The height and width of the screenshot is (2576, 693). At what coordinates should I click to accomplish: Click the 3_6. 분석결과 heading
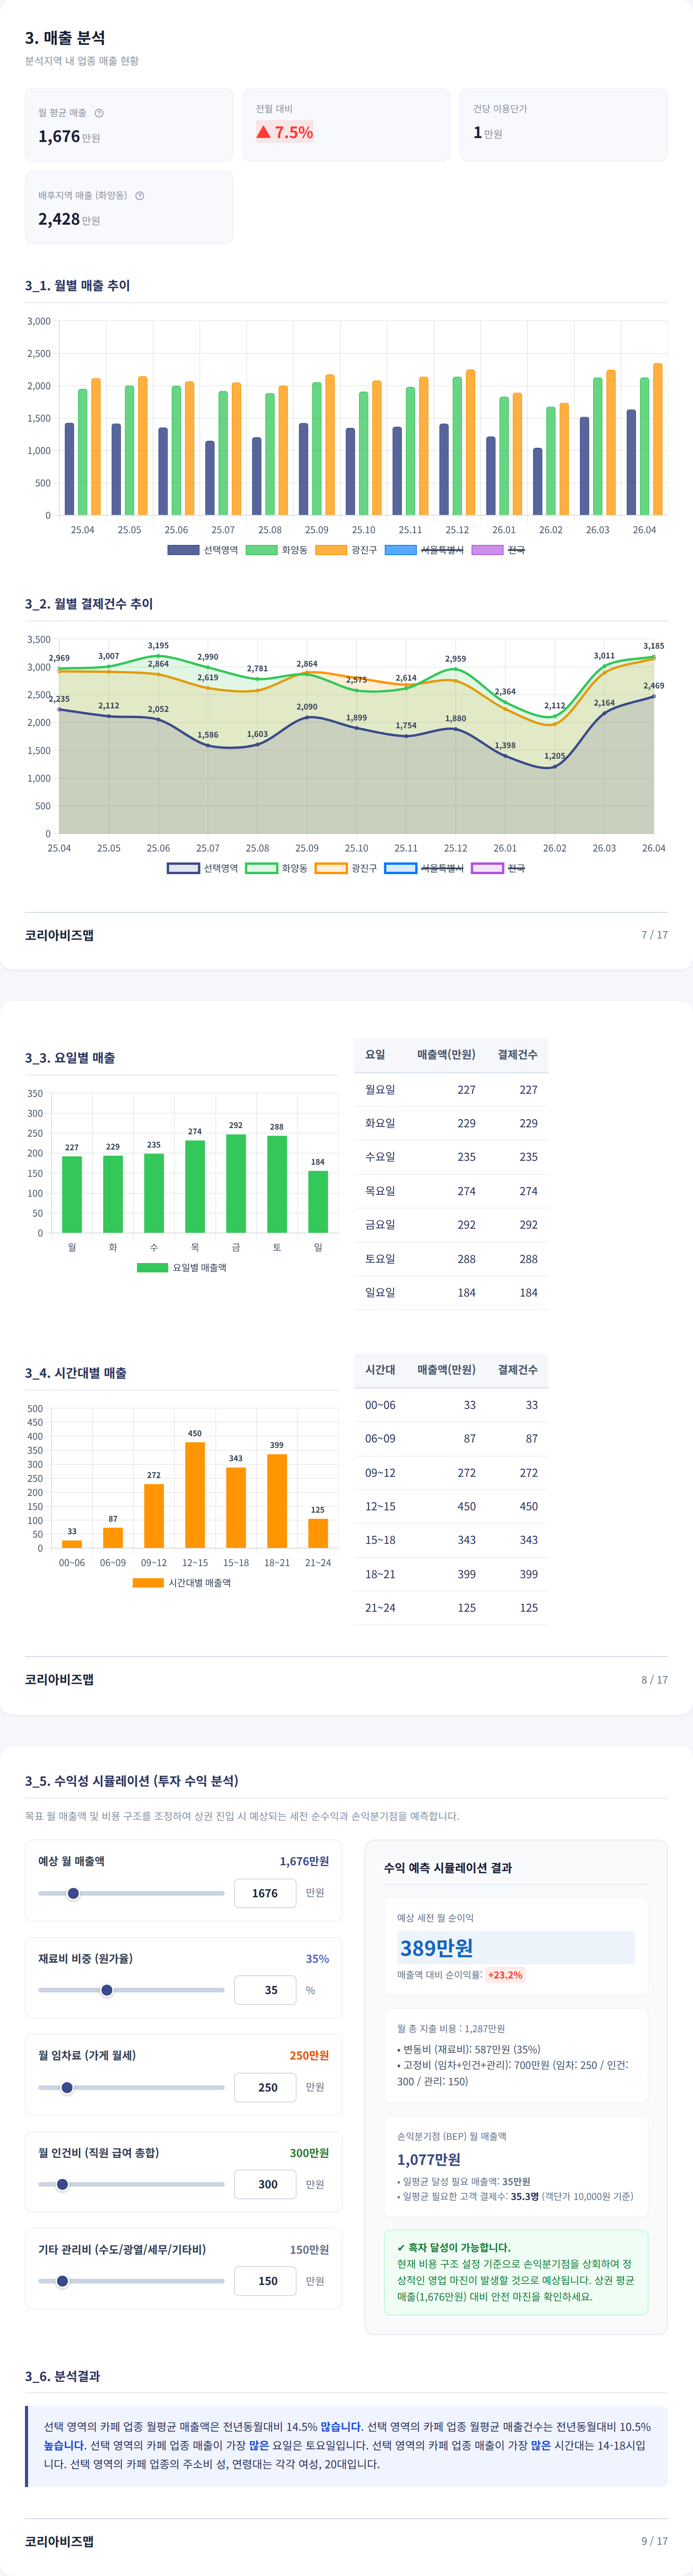(62, 2376)
